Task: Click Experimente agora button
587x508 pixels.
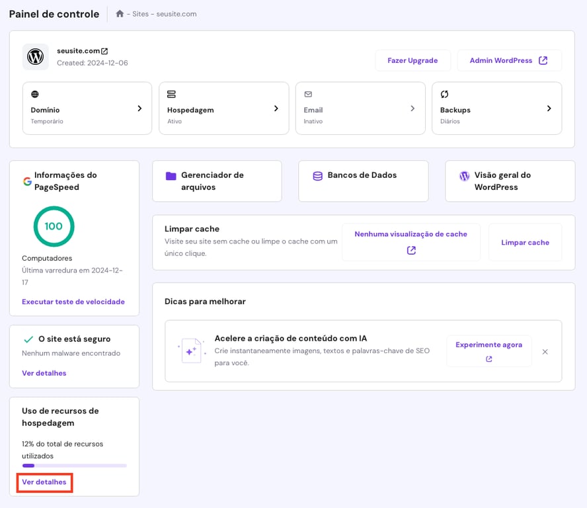Action: tap(489, 351)
